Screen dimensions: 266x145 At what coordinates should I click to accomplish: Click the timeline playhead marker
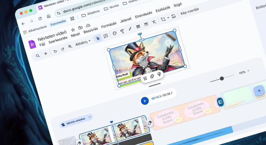coord(111,122)
